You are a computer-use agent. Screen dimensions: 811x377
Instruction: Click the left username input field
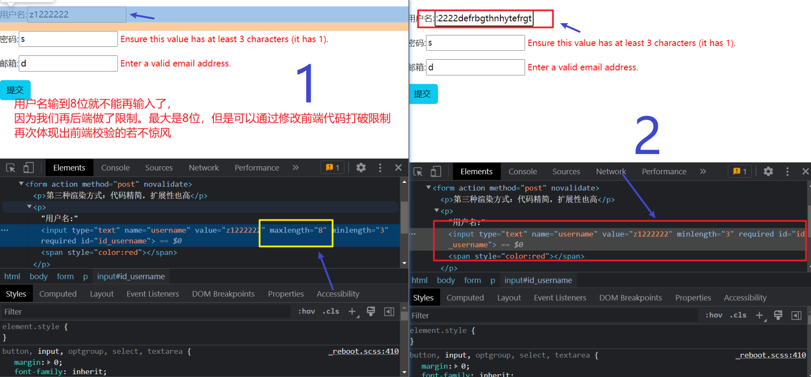click(x=77, y=15)
